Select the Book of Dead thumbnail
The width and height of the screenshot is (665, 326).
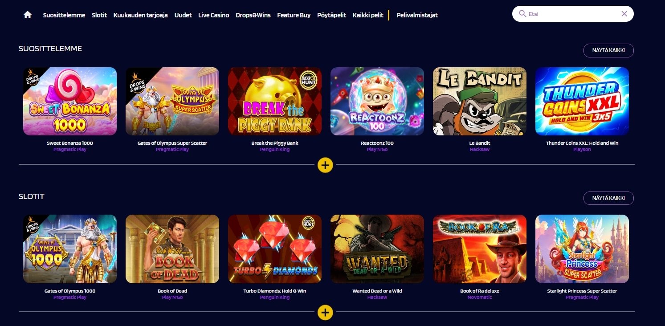(172, 249)
